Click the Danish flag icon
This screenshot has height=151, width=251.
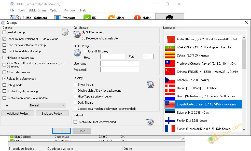(x=170, y=88)
